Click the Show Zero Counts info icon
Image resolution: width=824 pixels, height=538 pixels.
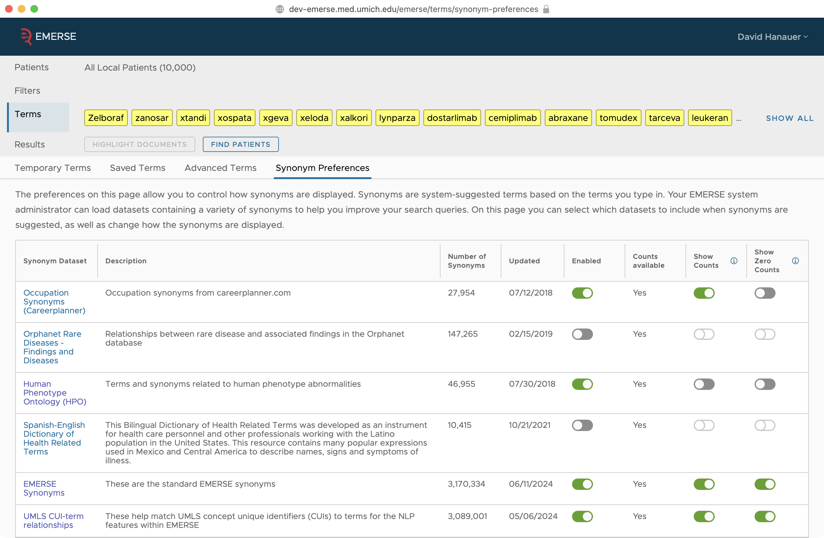coord(795,261)
